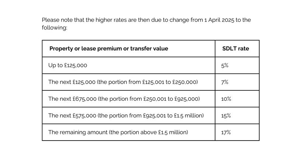Viewport: 295px width, 166px height.
Task: Click the word "following:" above the table
Action: click(54, 28)
